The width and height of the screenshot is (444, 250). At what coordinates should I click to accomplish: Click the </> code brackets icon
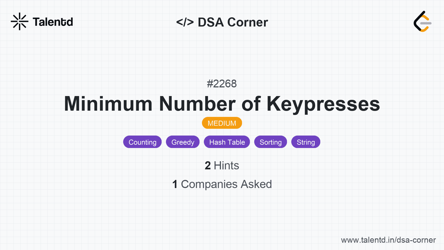(x=185, y=22)
